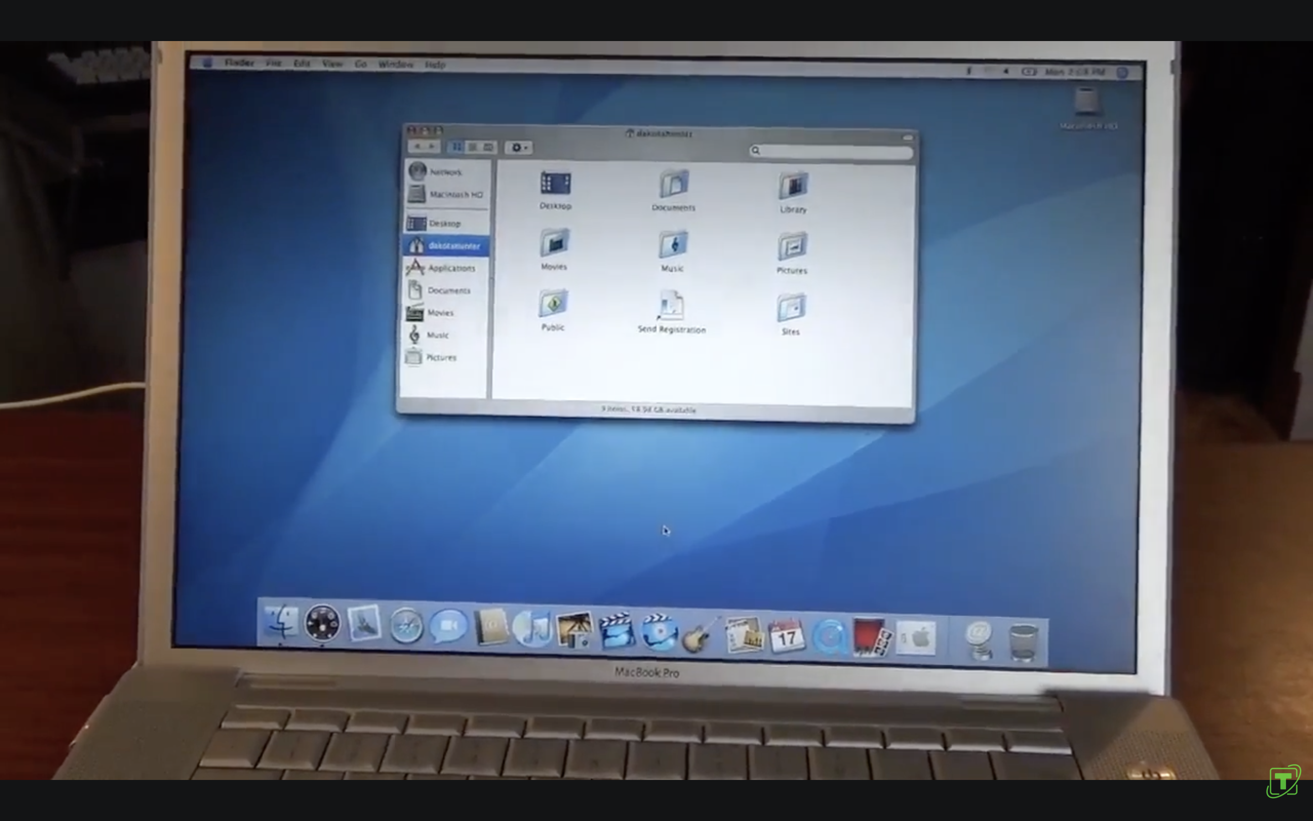This screenshot has width=1313, height=821.
Task: Select Movies in the Finder sidebar
Action: click(444, 312)
